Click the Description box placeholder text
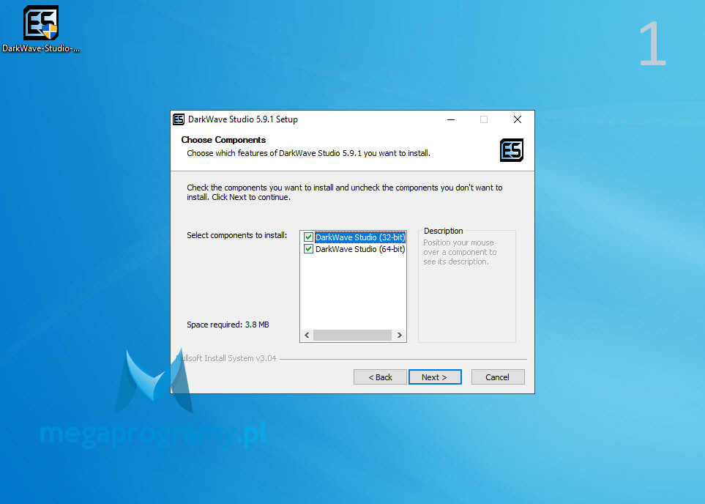Screen dimensions: 705x504 (460, 252)
